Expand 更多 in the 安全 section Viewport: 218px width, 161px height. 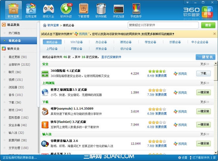click(205, 64)
